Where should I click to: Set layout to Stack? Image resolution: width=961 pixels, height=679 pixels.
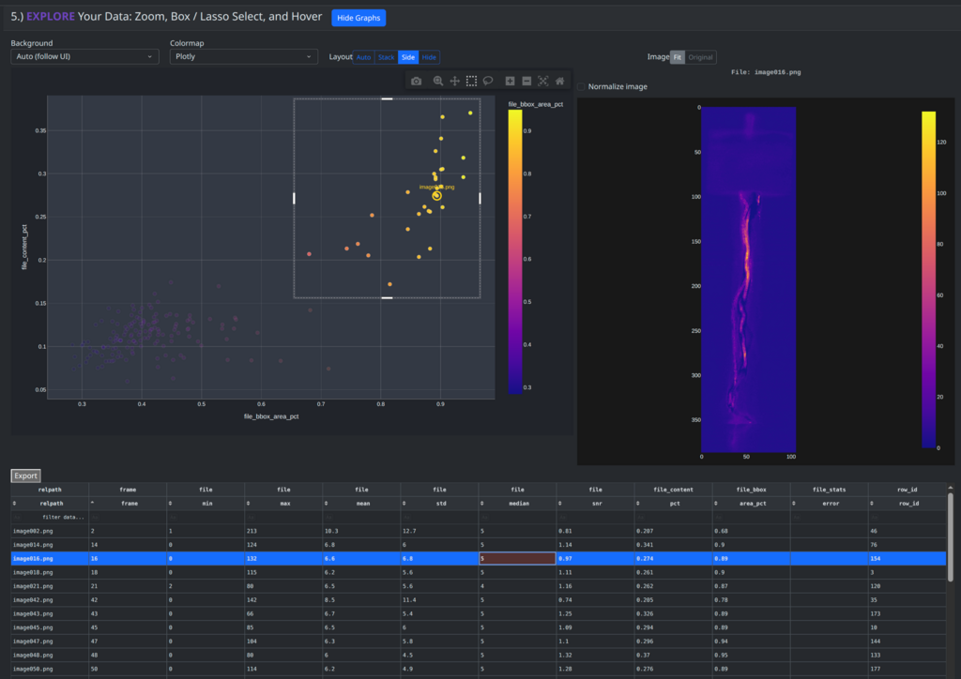click(386, 57)
